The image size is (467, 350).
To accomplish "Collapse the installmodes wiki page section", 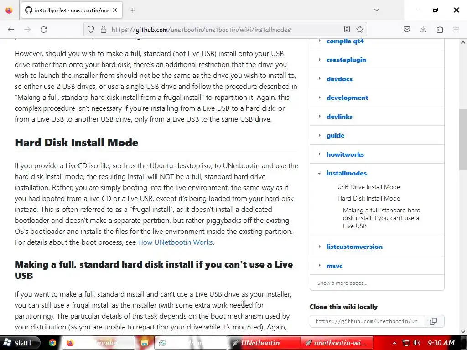I will [x=319, y=173].
